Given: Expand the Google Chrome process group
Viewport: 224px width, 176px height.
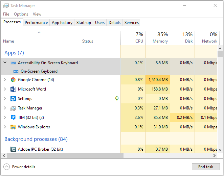Looking at the screenshot, I should point(5,80).
